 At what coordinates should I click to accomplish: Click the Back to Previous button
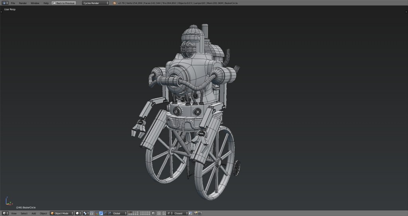click(x=63, y=3)
